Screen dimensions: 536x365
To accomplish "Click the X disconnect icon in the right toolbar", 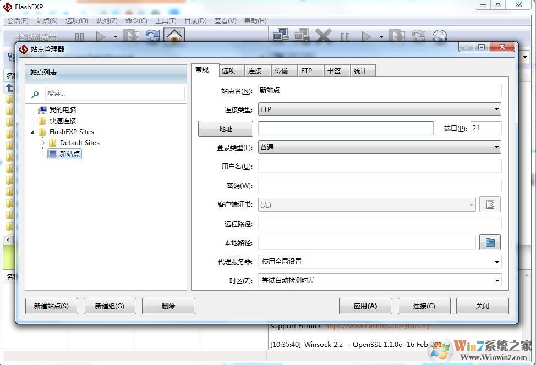I will pyautogui.click(x=324, y=36).
